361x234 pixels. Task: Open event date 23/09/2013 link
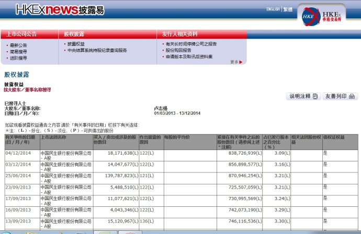tap(18, 187)
